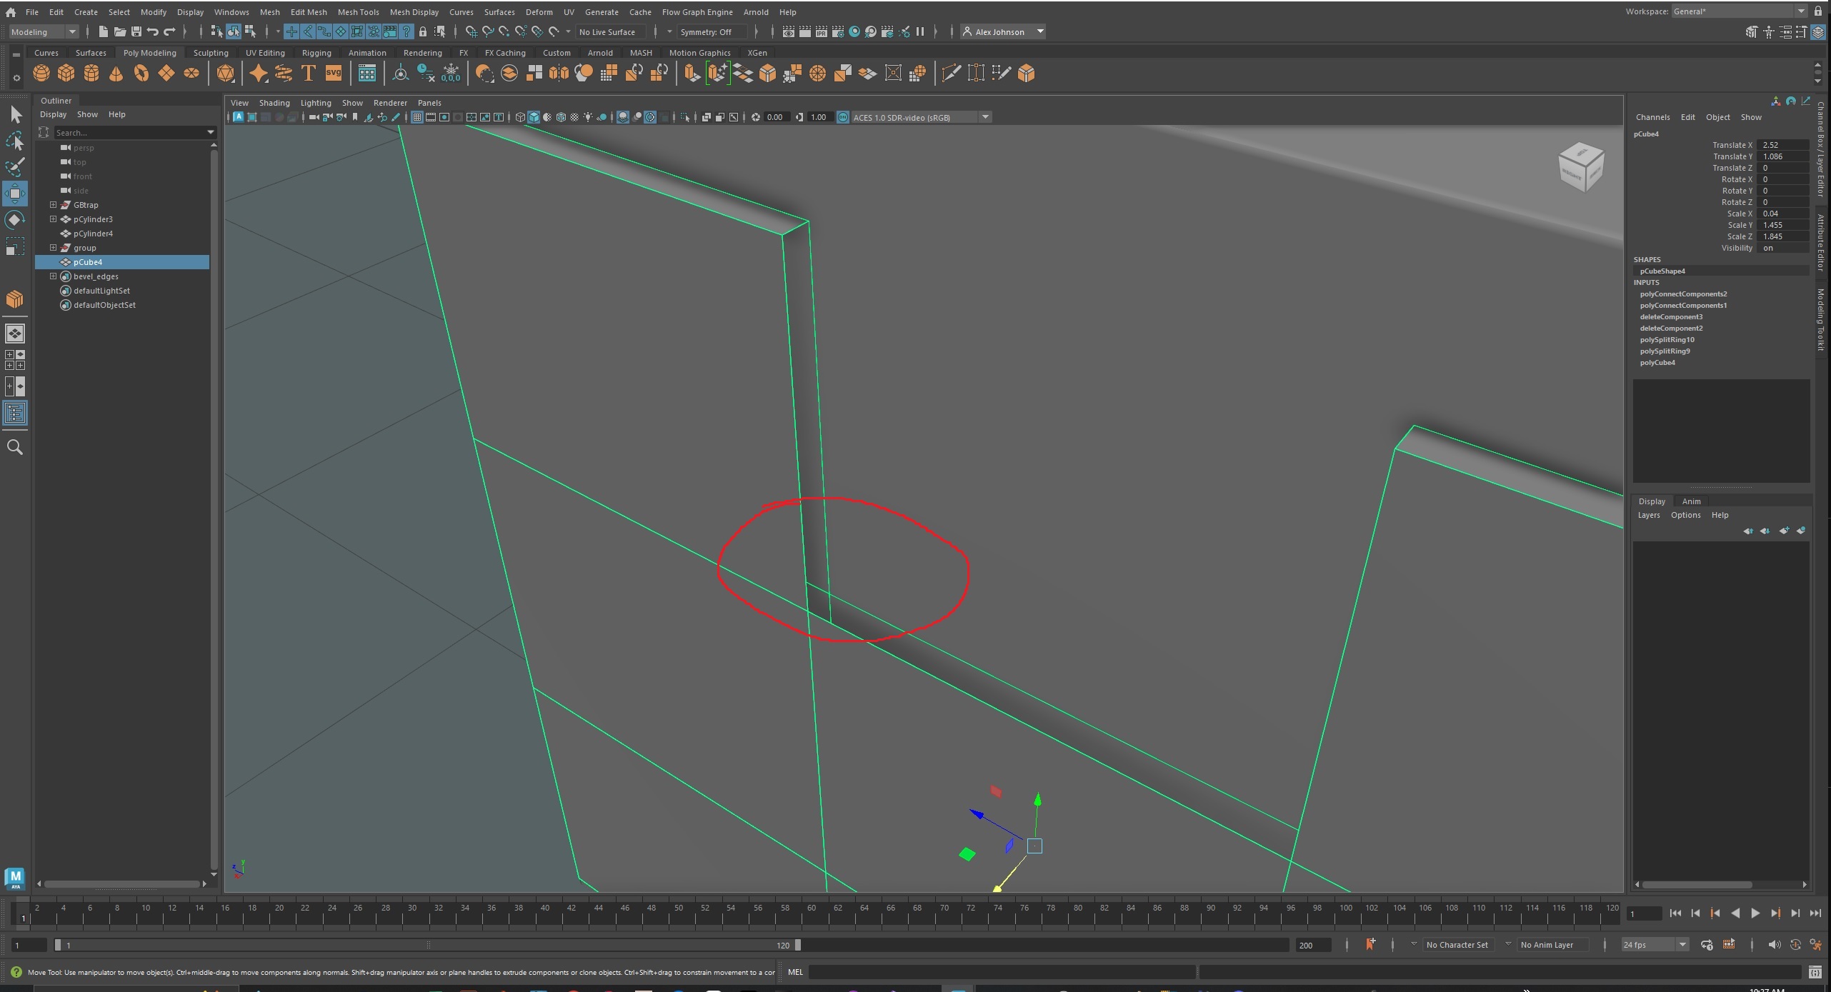Viewport: 1831px width, 992px height.
Task: Select polyCube4 in INPUTS list
Action: pyautogui.click(x=1657, y=363)
